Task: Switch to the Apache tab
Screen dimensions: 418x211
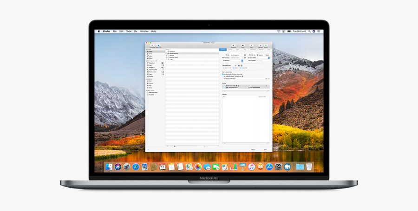Action: click(x=230, y=50)
